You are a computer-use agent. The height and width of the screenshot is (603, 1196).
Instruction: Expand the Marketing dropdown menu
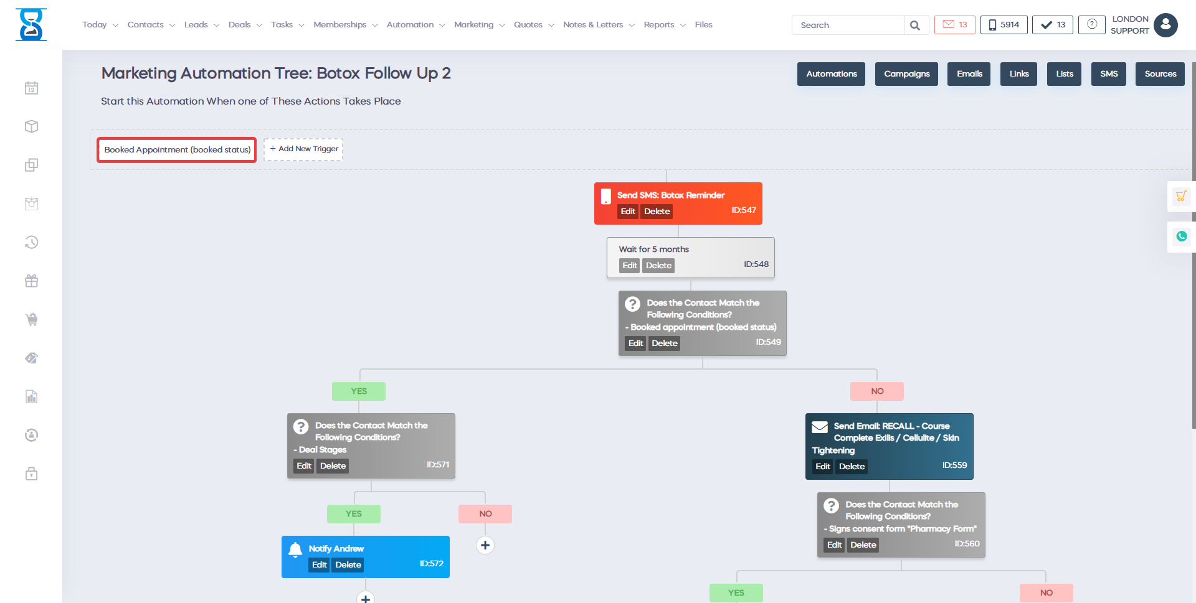(x=479, y=25)
